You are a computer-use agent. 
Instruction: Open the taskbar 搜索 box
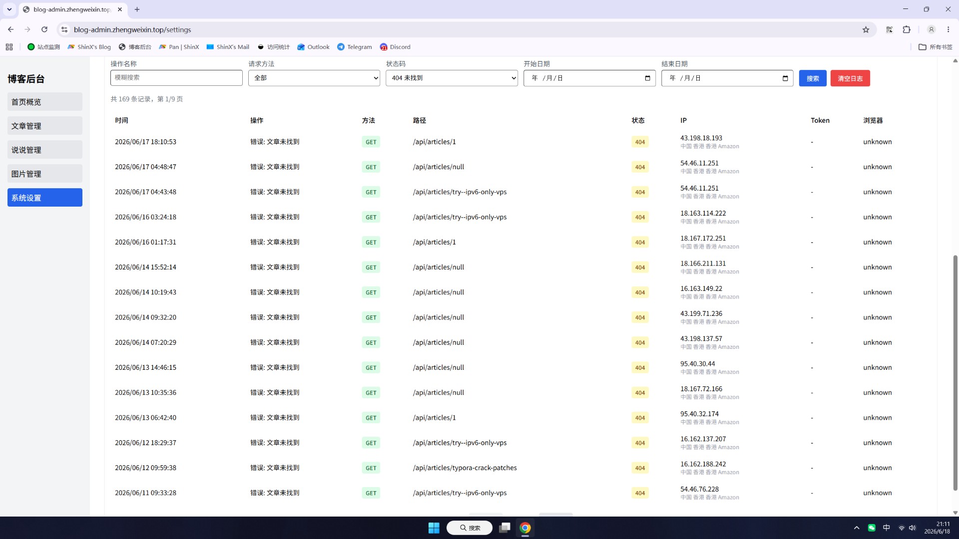click(470, 528)
